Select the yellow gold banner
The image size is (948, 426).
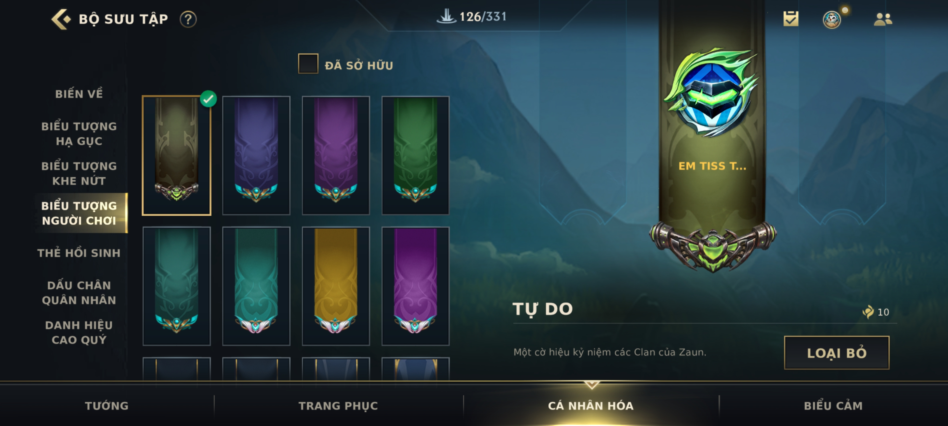336,286
